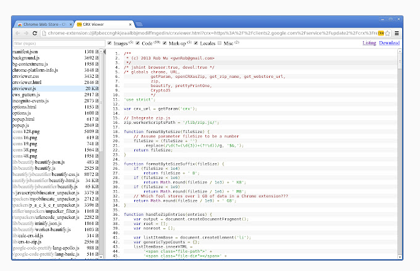Open options.html file
The height and width of the screenshot is (271, 420).
(x=55, y=107)
